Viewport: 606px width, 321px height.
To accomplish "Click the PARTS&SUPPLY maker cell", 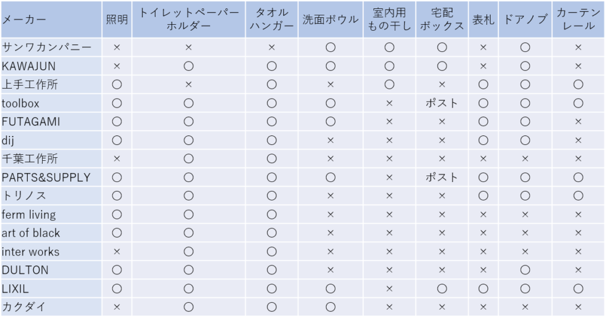I will 51,177.
